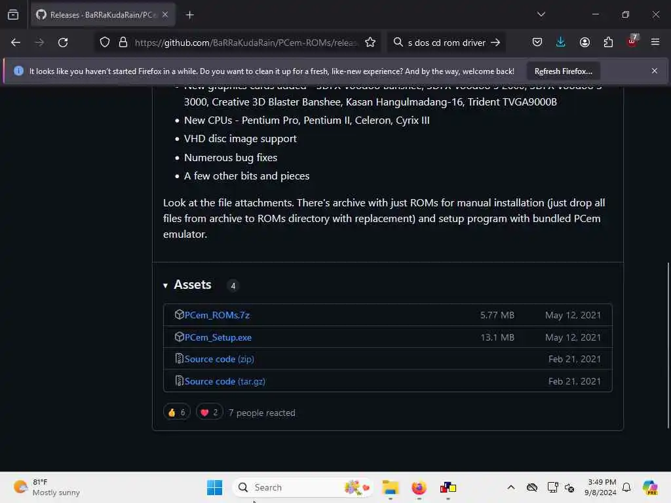Open a new tab with plus button
Image resolution: width=671 pixels, height=503 pixels.
[189, 15]
